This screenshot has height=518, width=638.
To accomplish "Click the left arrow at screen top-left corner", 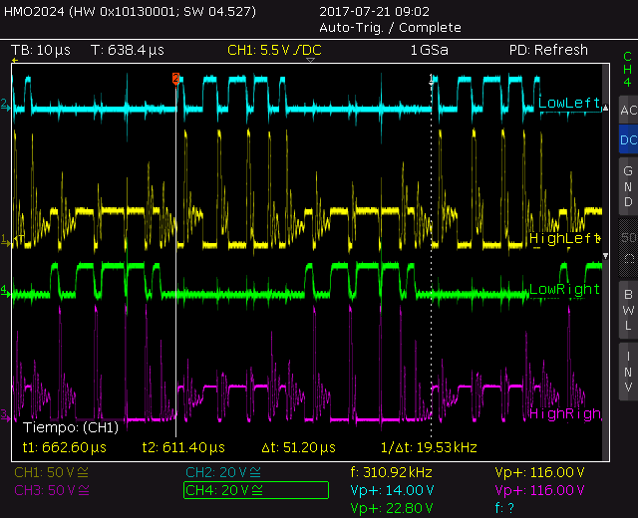I will [15, 60].
